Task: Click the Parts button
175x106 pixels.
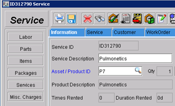Action: 25,49
